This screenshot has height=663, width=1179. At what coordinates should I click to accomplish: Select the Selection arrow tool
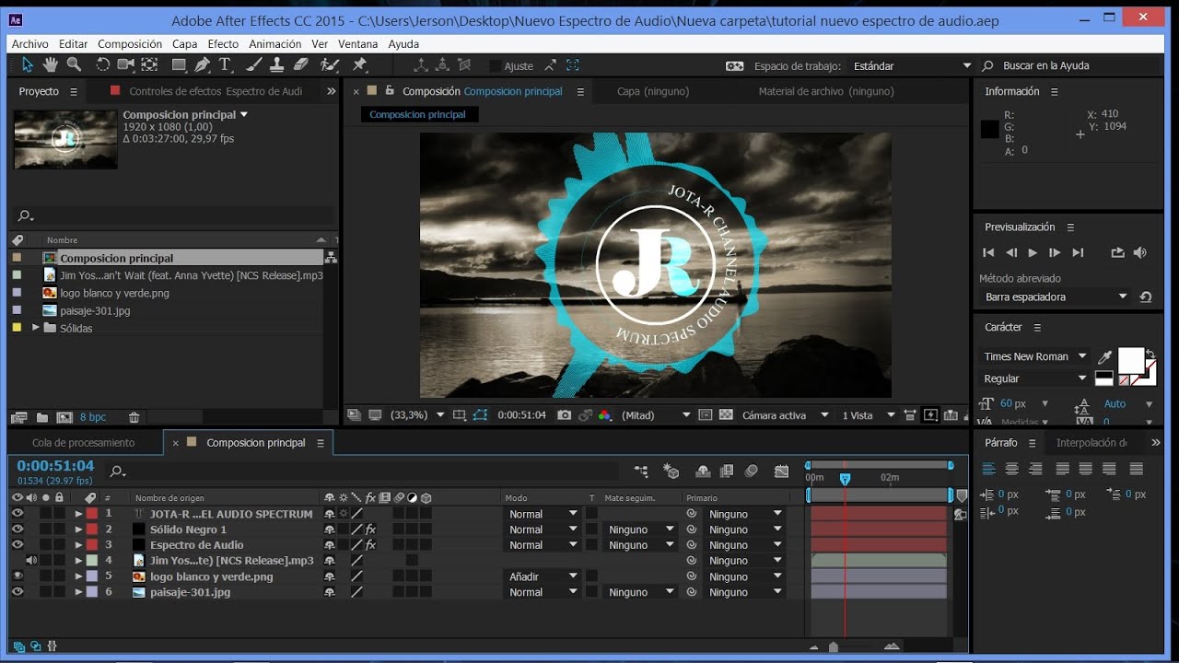(x=28, y=64)
